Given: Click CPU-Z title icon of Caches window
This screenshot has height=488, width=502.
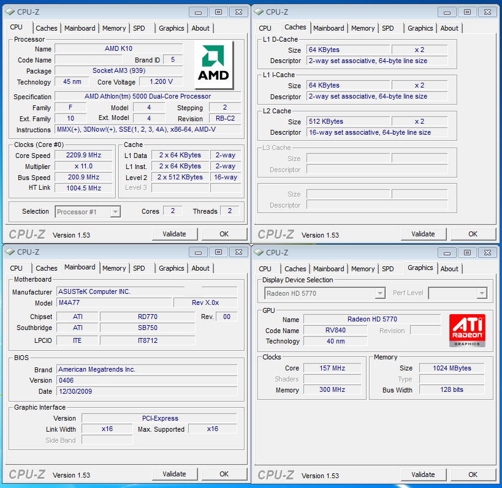Looking at the screenshot, I should [259, 12].
